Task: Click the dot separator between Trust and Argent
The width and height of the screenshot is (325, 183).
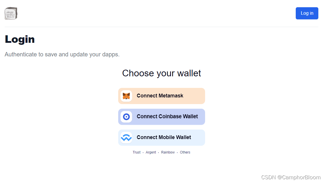Action: pos(143,153)
